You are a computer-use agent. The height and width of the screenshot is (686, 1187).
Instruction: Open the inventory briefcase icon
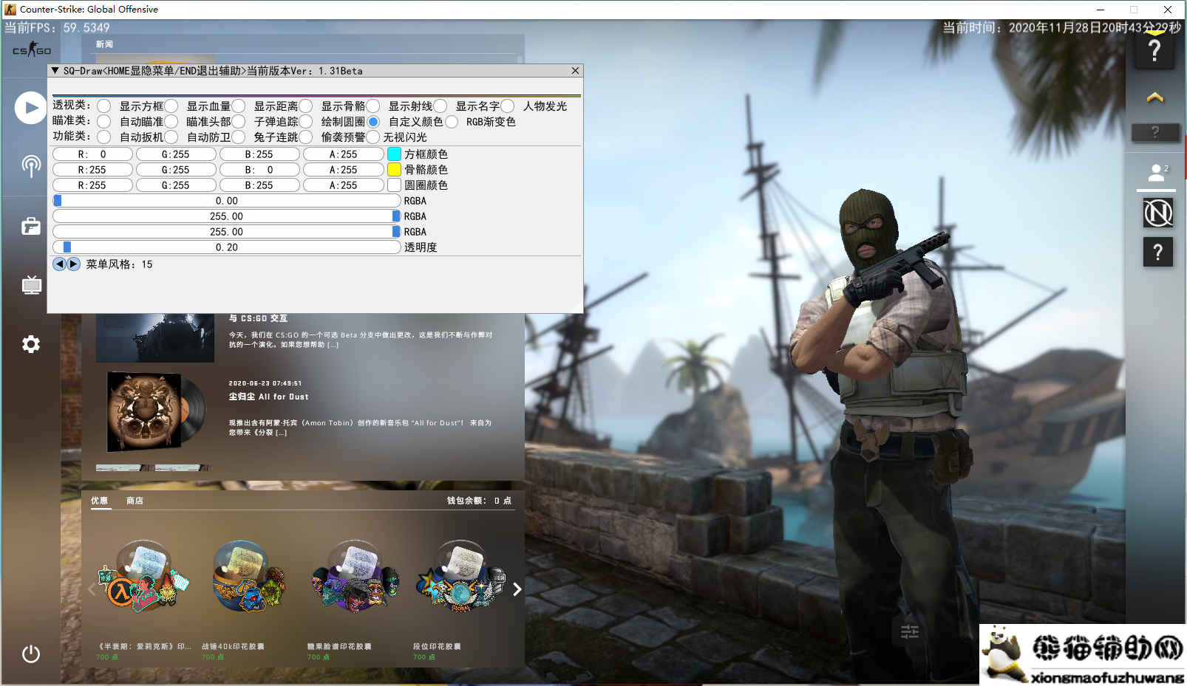[x=31, y=226]
